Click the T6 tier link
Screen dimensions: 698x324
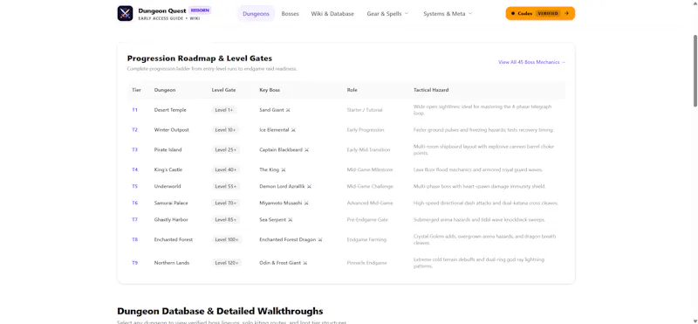134,203
